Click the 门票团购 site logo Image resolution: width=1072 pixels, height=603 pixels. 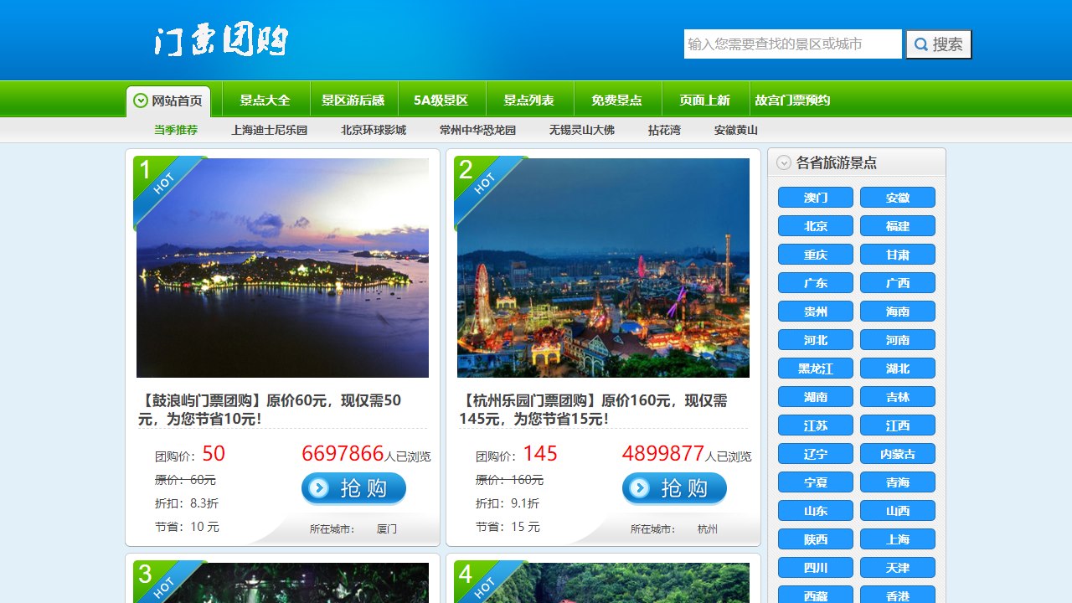(221, 41)
